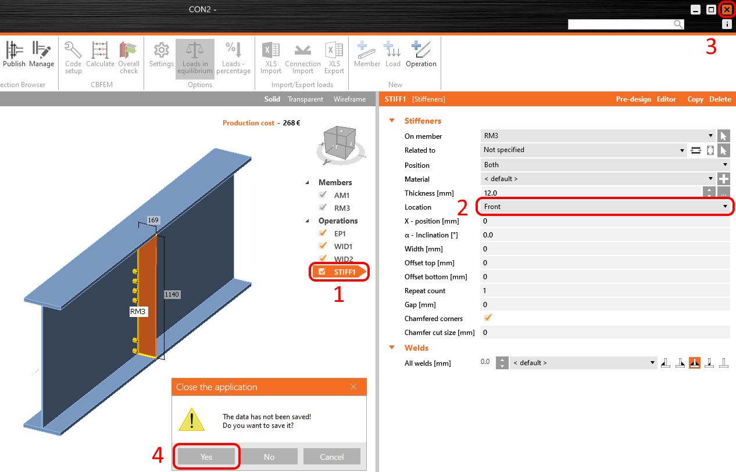Click the Pre-design link in header
The image size is (736, 472).
click(x=633, y=99)
